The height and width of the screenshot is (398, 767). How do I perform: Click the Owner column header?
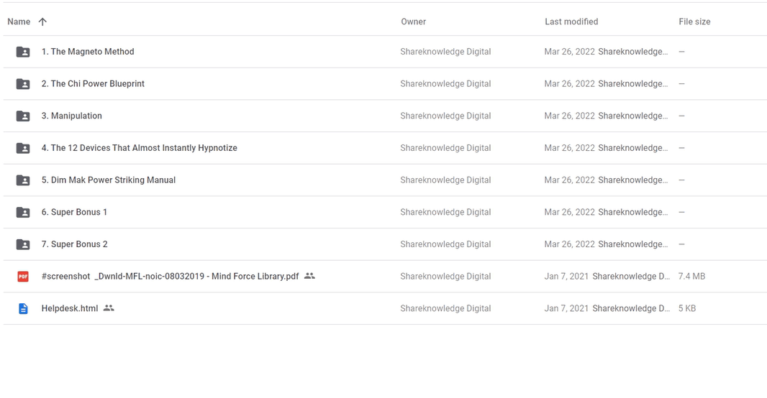pos(414,22)
